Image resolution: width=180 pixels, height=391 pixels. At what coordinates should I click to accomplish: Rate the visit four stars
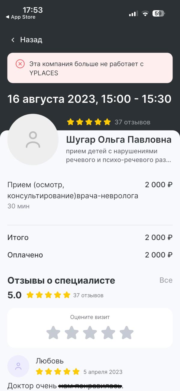click(108, 333)
